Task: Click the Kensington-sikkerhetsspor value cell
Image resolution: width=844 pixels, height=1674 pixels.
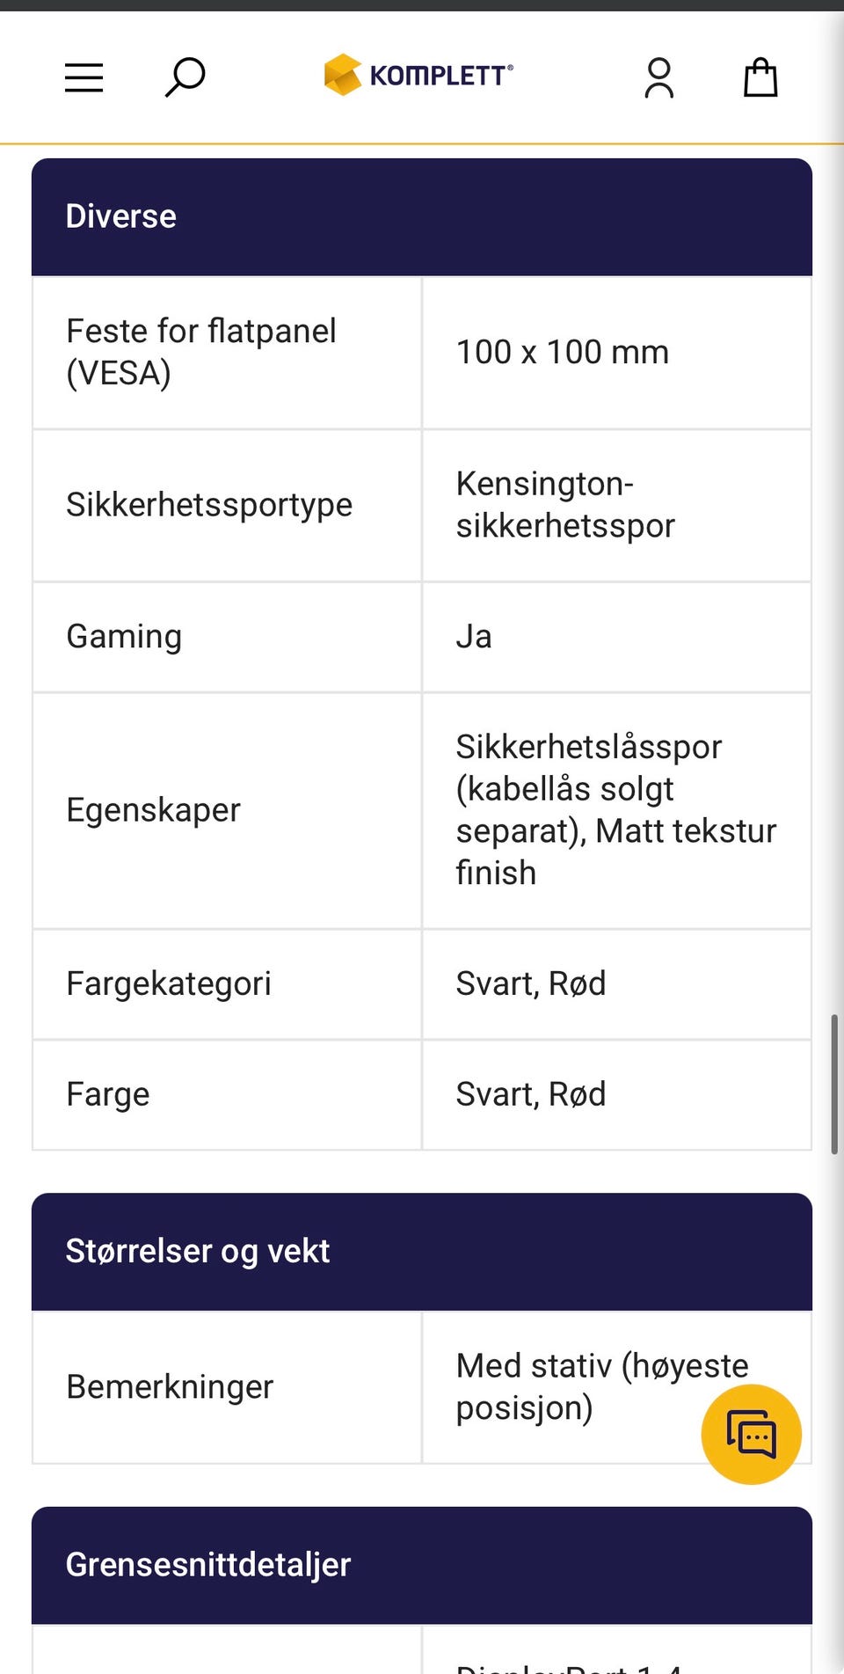Action: click(617, 505)
